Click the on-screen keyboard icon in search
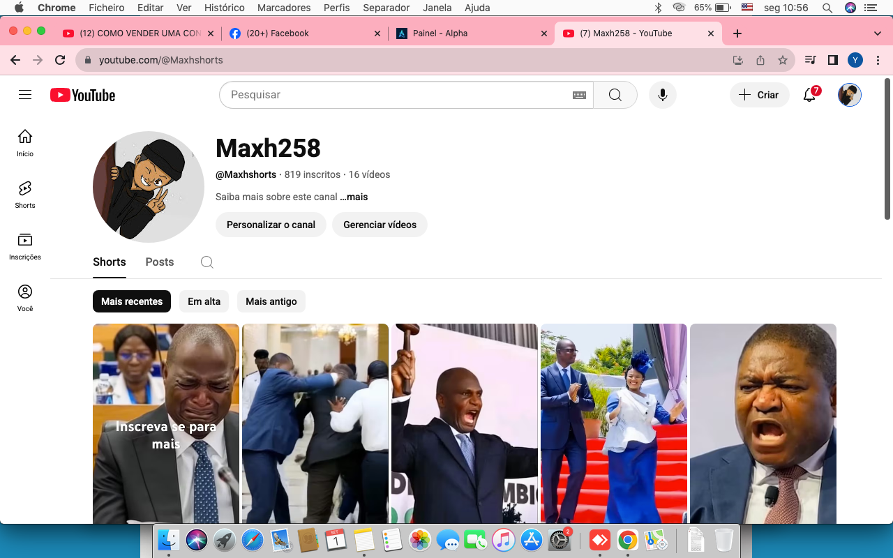Viewport: 893px width, 558px height. (579, 95)
